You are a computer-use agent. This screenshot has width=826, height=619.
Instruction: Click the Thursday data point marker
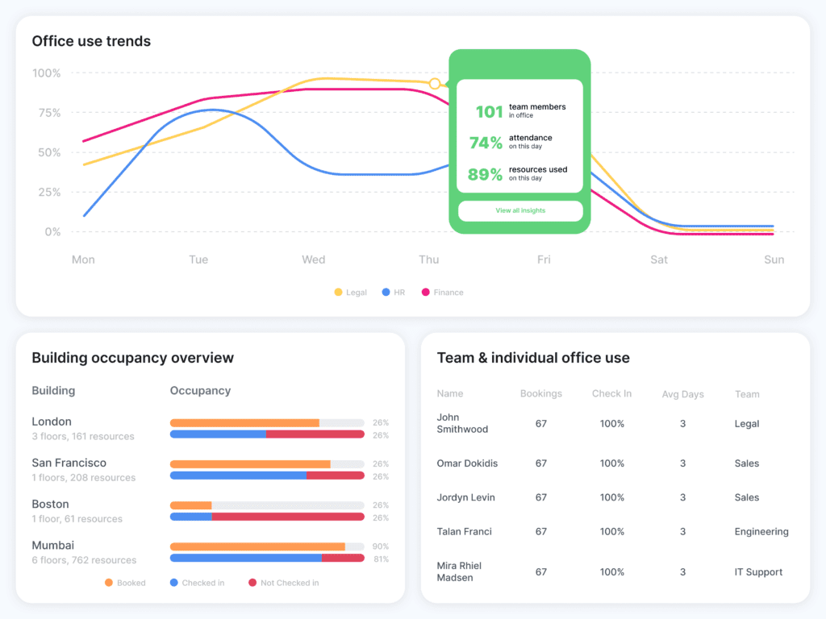(435, 84)
